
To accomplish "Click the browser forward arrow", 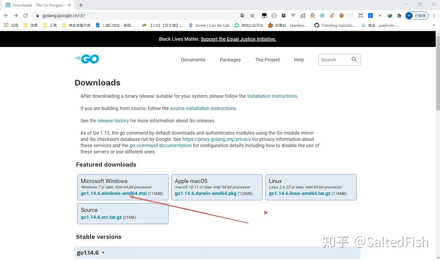I will pos(16,16).
